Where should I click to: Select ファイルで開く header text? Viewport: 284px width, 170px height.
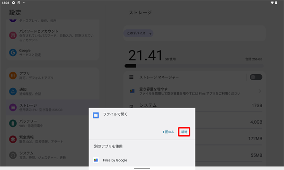pos(115,114)
